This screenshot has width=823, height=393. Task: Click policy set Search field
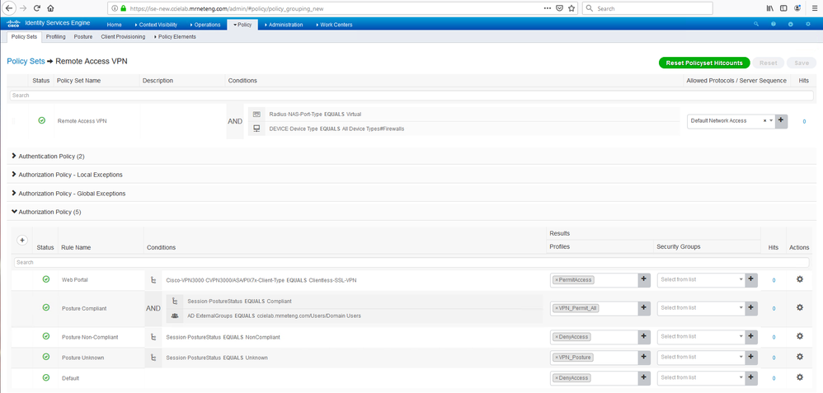(411, 96)
